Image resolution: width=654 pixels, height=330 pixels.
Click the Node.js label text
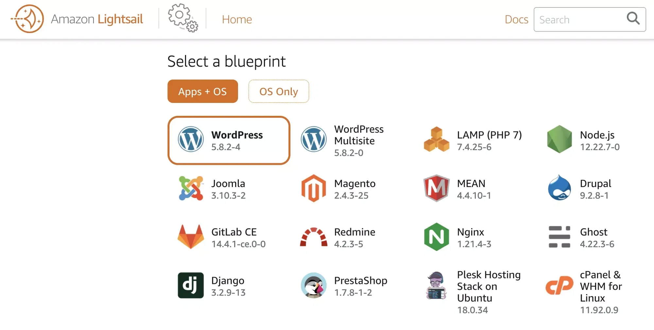tap(597, 135)
